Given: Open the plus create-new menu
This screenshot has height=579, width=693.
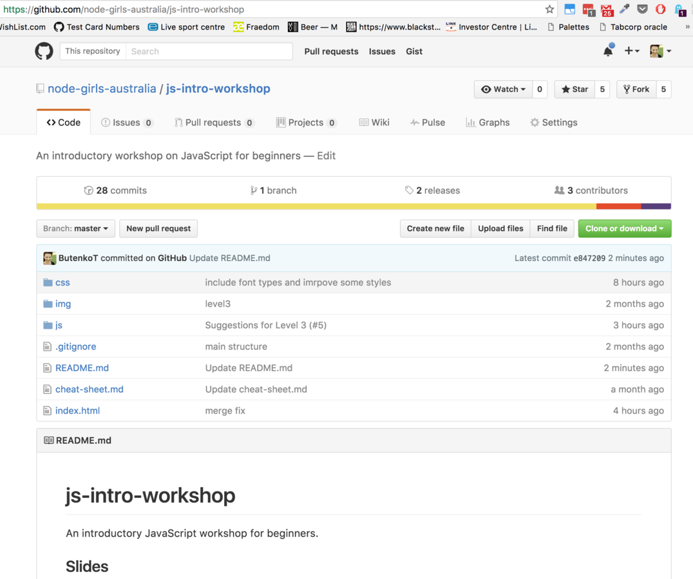Looking at the screenshot, I should coord(632,51).
